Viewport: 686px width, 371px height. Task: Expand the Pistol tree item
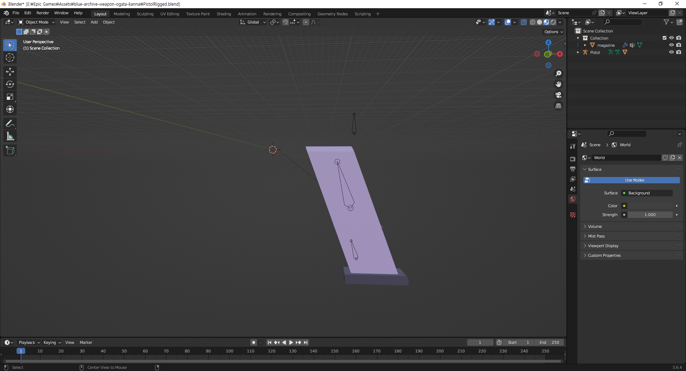coord(578,52)
